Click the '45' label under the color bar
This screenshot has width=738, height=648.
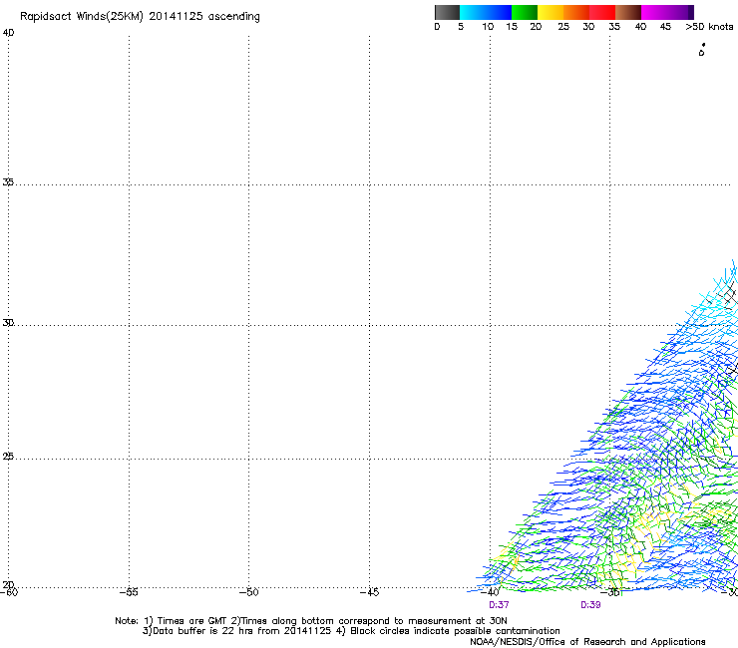pyautogui.click(x=665, y=27)
